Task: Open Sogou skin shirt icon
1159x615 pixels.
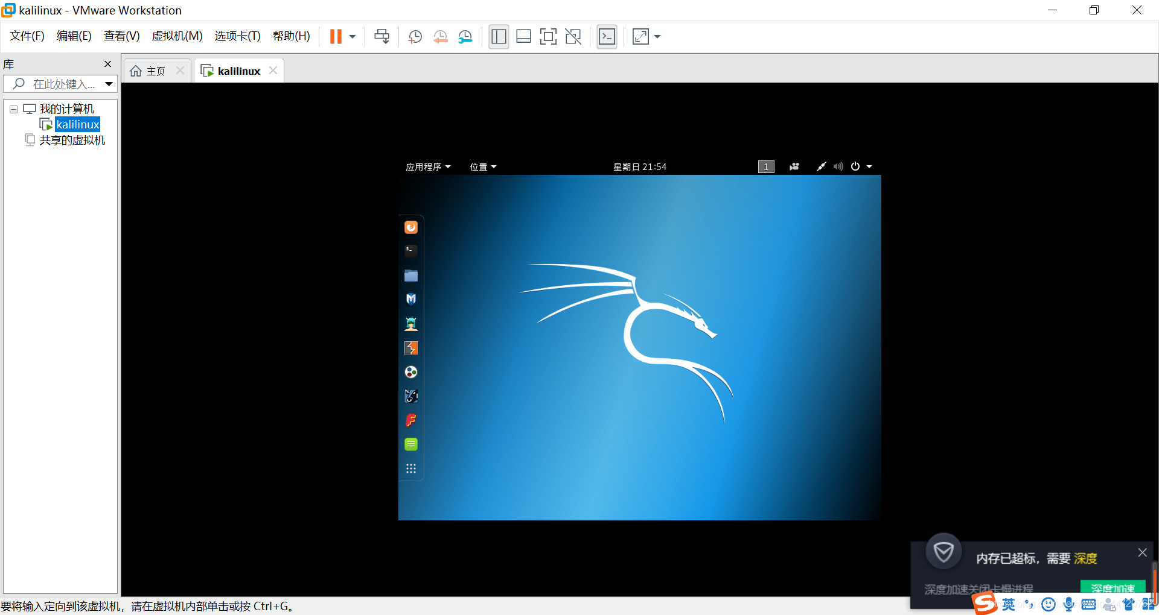Action: [x=1129, y=604]
